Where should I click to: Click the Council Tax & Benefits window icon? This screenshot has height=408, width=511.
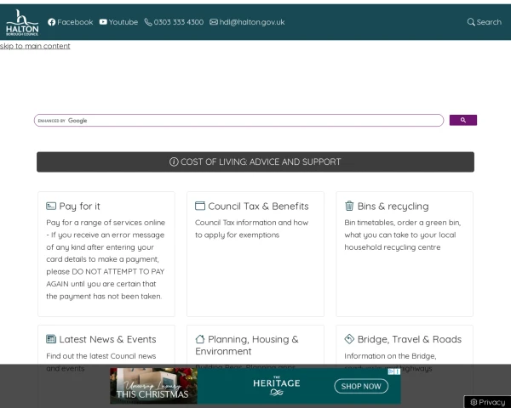200,206
